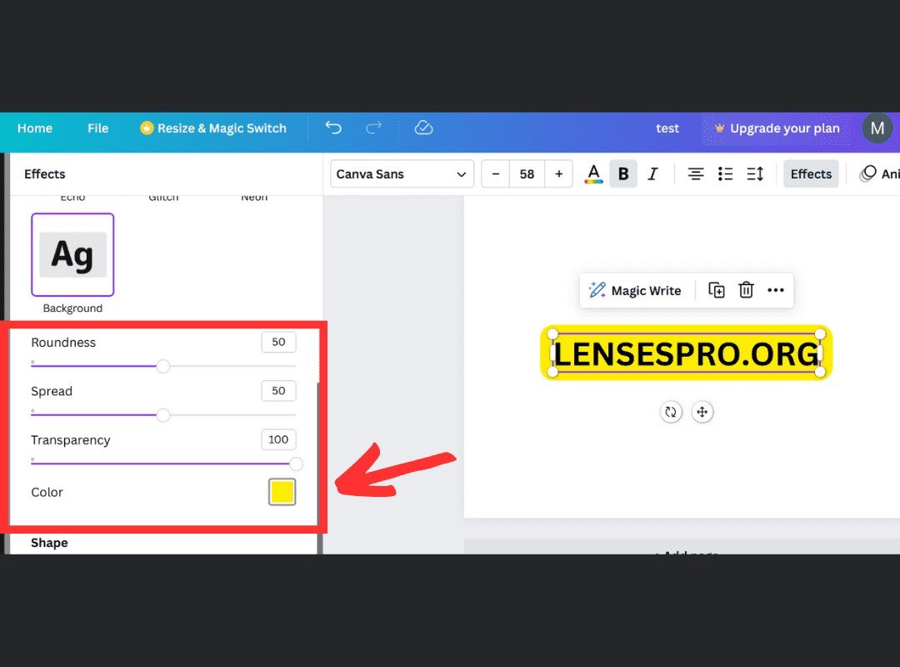The height and width of the screenshot is (667, 900).
Task: Select the Background text effect thumbnail
Action: tap(72, 254)
